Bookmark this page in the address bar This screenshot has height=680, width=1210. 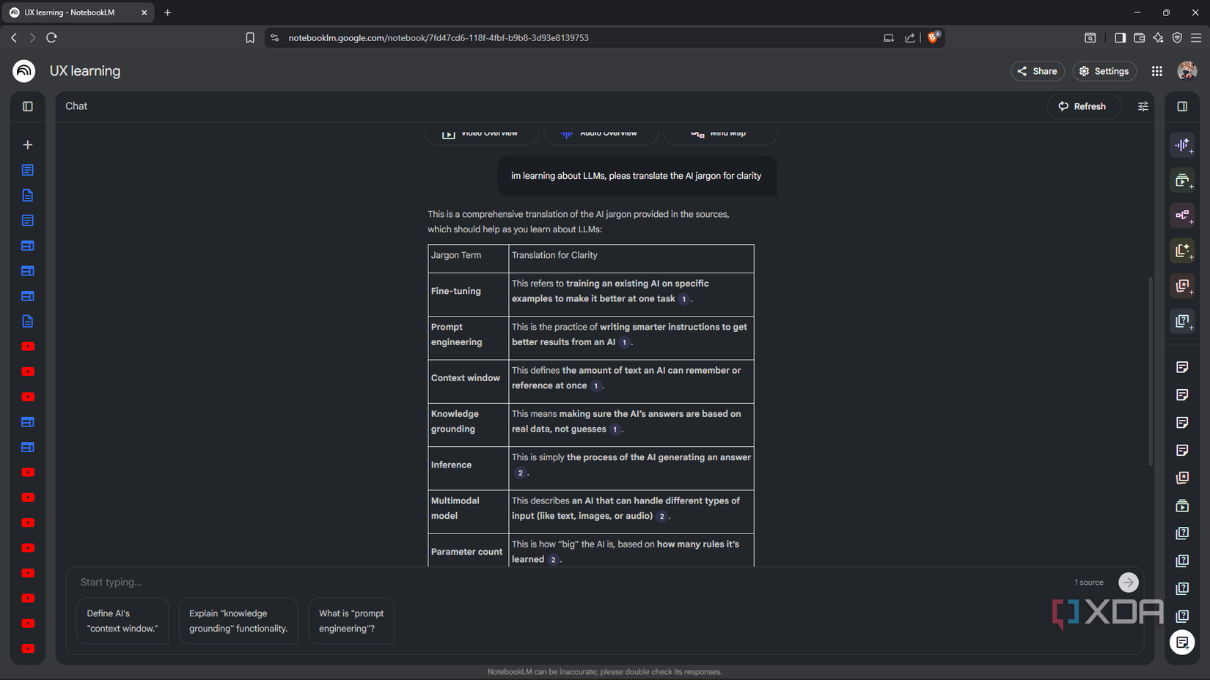pyautogui.click(x=250, y=37)
